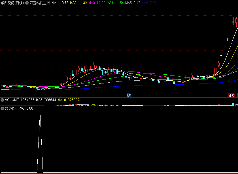Click the green MA4: 11.54 legend value

click(x=115, y=3)
